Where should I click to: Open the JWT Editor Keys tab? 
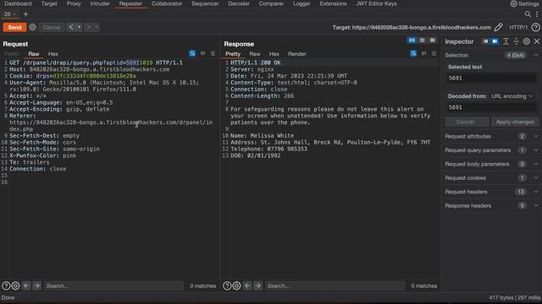click(376, 3)
